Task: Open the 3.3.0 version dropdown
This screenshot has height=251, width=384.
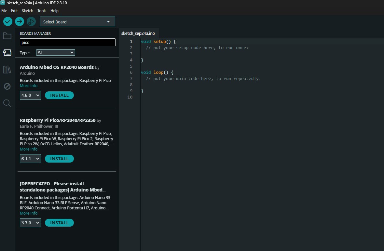Action: (x=30, y=223)
